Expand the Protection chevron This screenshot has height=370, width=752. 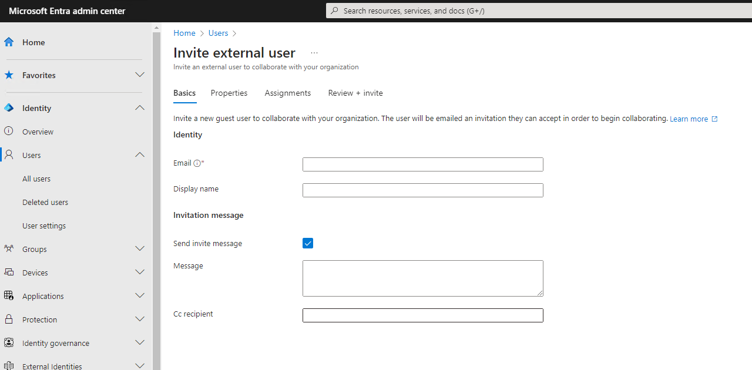point(140,319)
